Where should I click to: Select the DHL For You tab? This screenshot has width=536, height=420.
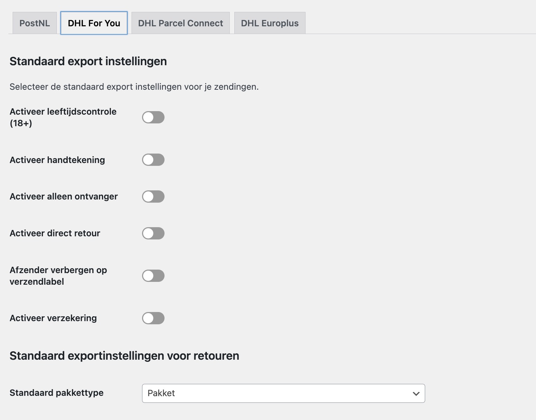point(94,23)
